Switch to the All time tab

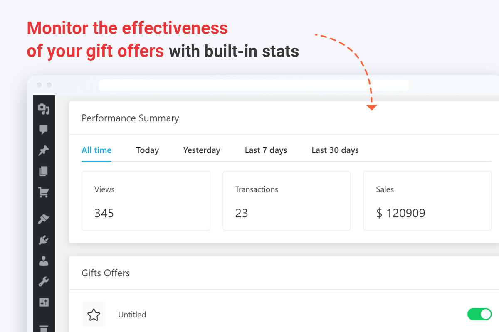pyautogui.click(x=96, y=150)
